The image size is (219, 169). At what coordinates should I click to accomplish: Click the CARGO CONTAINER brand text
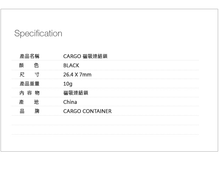point(87,111)
